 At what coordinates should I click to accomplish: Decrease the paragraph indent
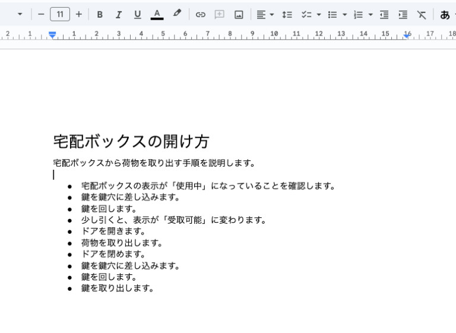[384, 14]
